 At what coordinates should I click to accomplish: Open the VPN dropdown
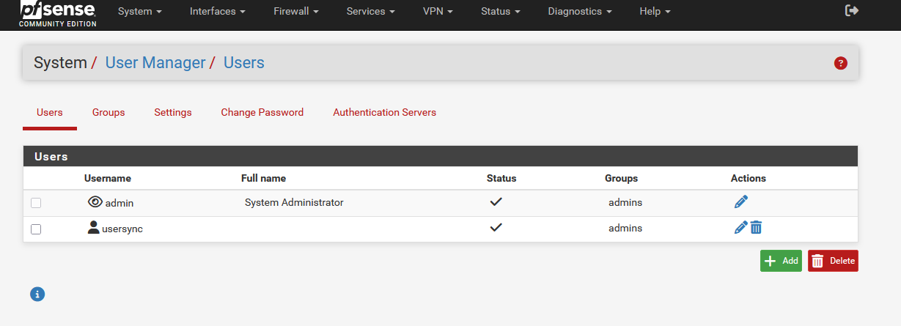pos(438,12)
